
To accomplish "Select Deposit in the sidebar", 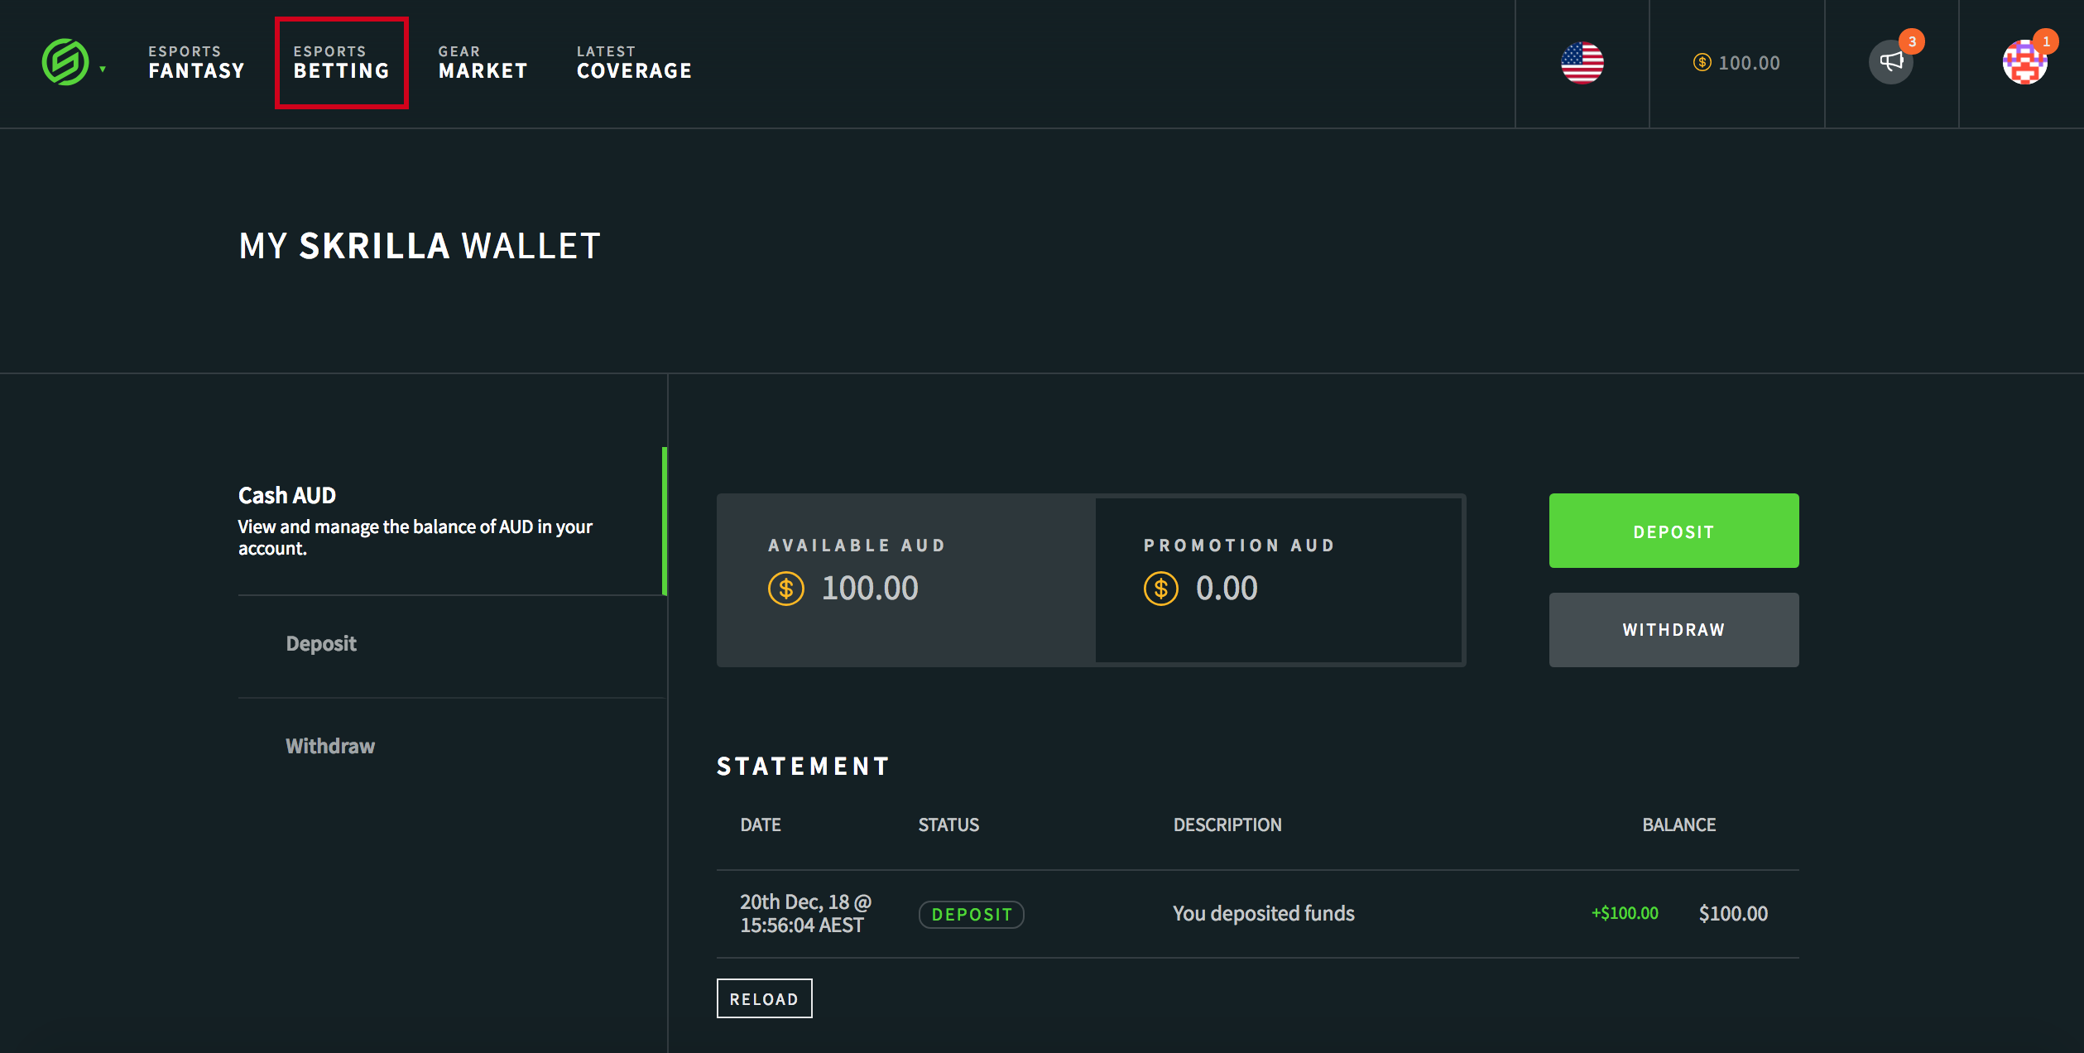I will (321, 644).
